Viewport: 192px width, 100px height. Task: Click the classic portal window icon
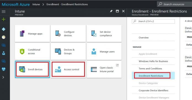(x=94, y=69)
